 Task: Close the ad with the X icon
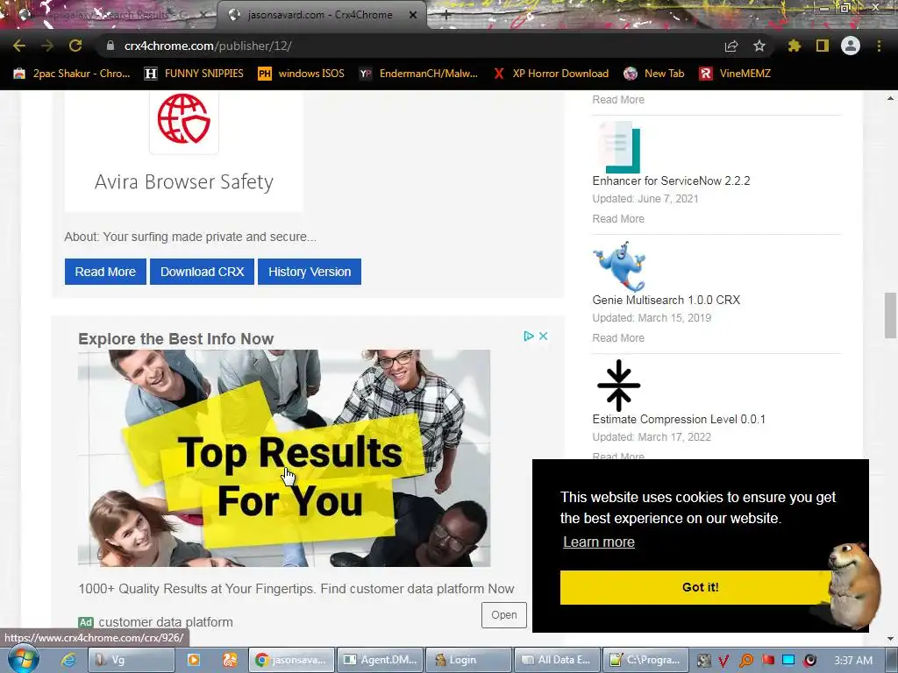pos(544,336)
